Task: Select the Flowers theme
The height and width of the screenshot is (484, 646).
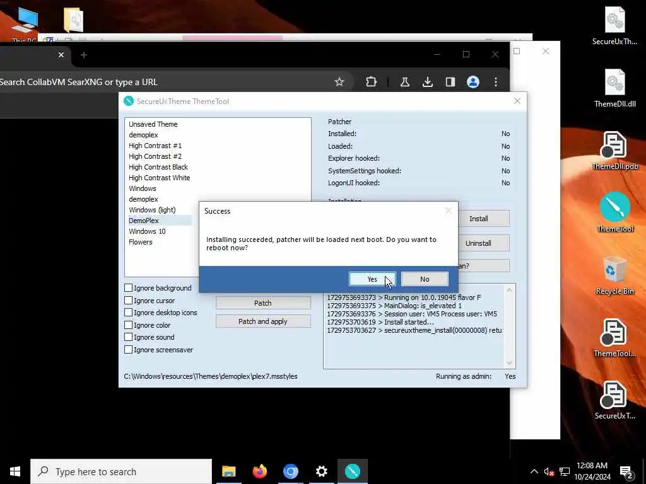Action: (x=141, y=242)
